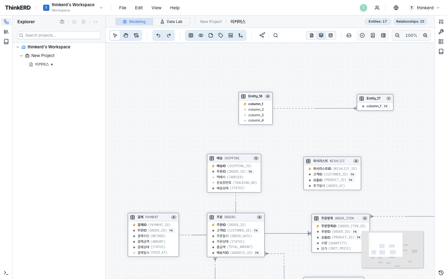Select the Entity_16 table header
447x279 pixels.
pos(255,96)
